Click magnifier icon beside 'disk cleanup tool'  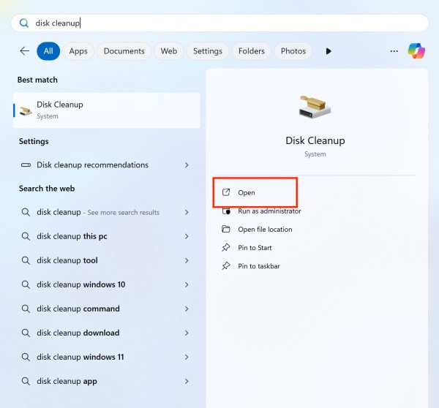tap(26, 260)
